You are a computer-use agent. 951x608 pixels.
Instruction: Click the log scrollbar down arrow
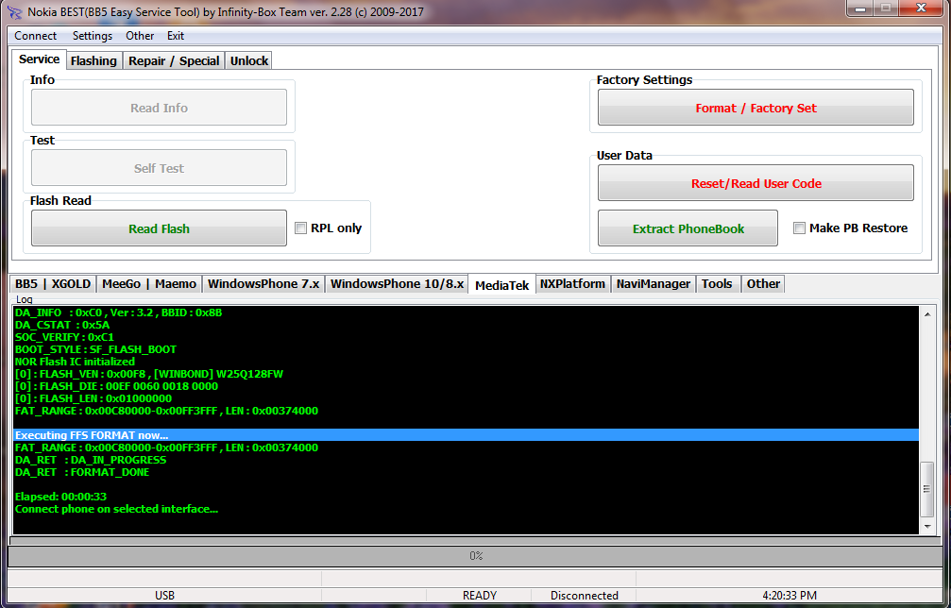coord(927,527)
